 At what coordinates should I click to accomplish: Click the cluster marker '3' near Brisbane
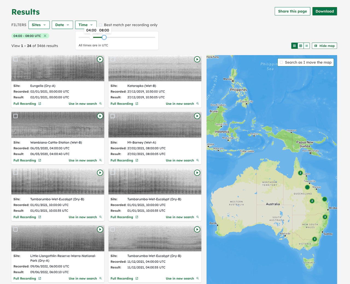(x=325, y=217)
